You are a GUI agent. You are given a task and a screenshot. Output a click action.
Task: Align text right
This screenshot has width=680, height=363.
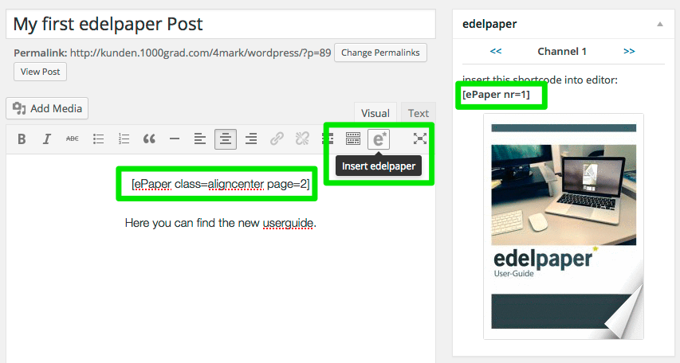point(251,139)
